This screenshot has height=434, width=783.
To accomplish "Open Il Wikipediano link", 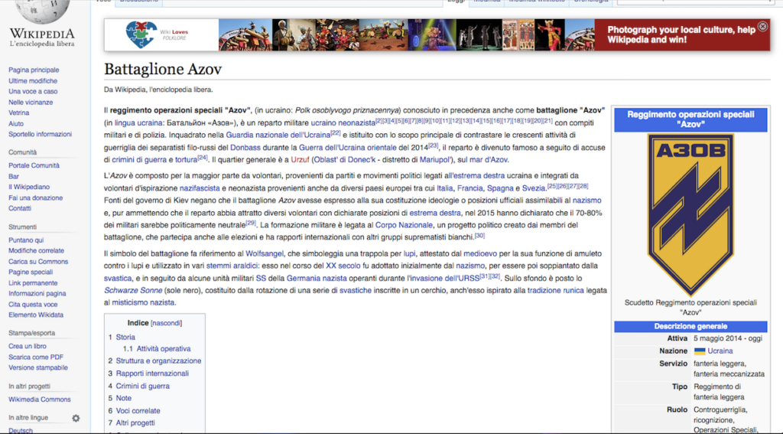I will (29, 187).
